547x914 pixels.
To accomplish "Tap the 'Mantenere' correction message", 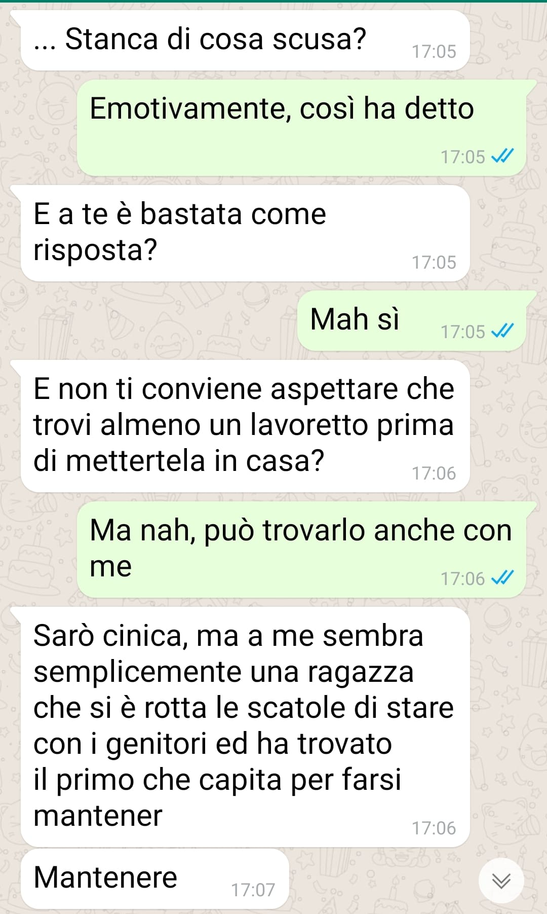I will [x=155, y=879].
